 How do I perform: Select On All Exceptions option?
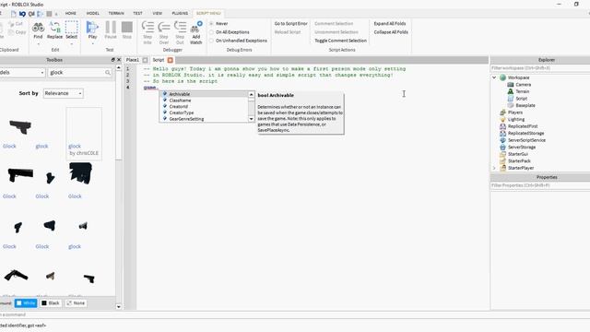(211, 32)
